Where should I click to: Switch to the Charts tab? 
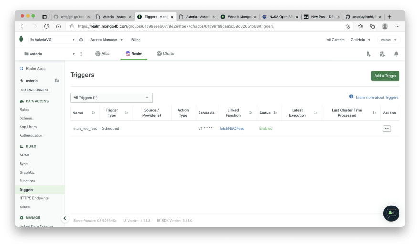click(x=165, y=54)
